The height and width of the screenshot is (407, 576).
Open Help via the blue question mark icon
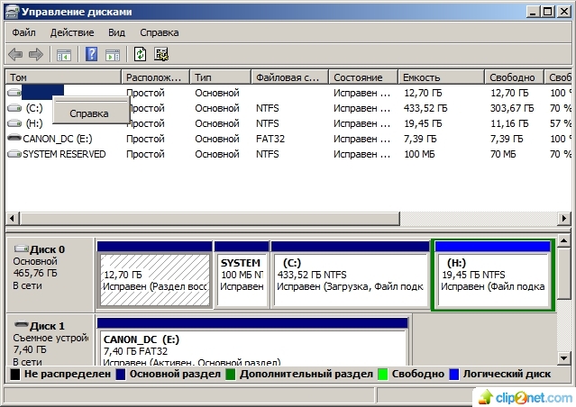click(91, 54)
